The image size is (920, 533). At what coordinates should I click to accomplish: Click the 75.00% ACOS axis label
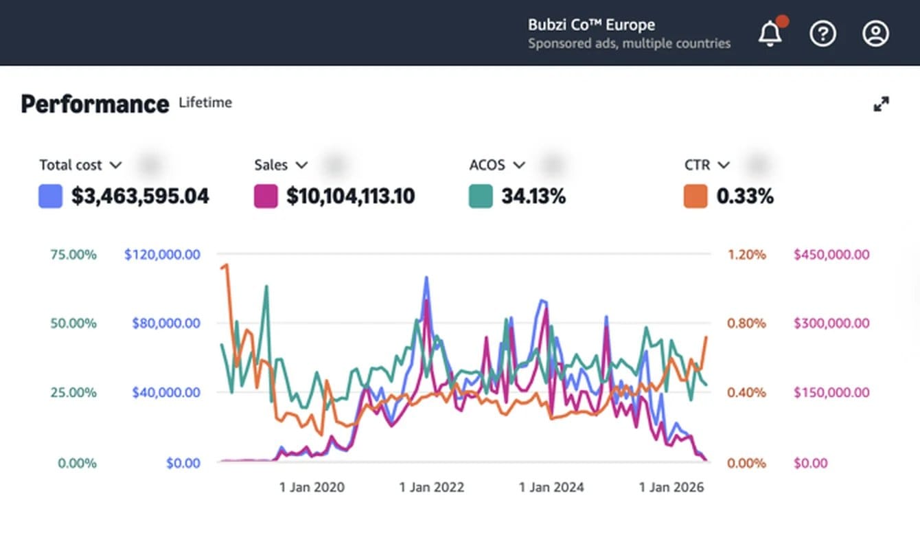click(73, 254)
